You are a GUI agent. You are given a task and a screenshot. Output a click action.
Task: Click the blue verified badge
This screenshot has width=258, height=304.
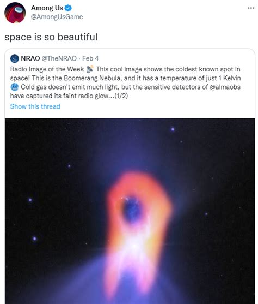click(x=68, y=8)
